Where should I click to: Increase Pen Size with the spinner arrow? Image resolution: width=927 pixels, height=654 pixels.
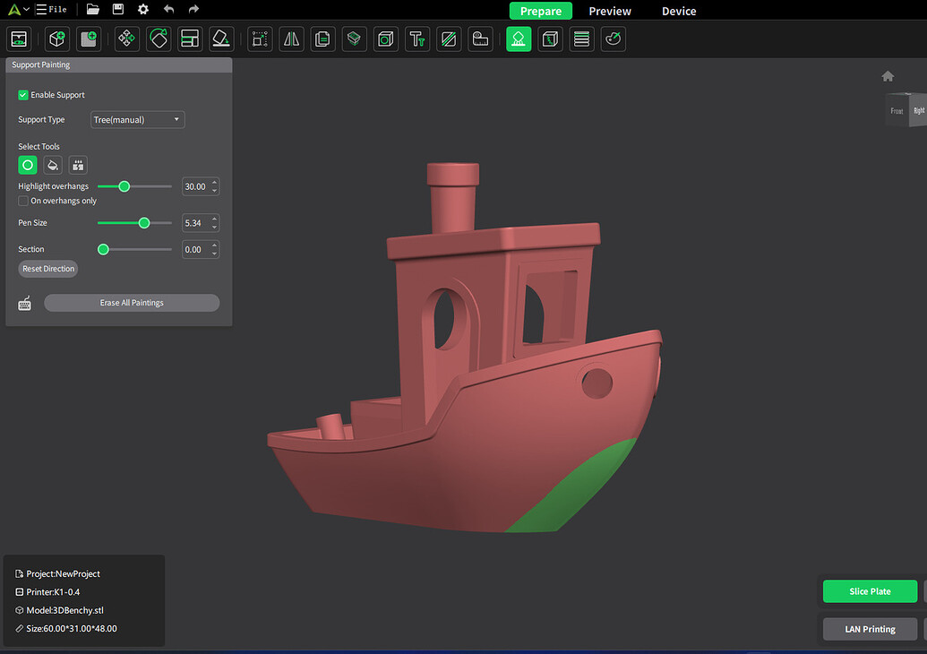(x=213, y=219)
